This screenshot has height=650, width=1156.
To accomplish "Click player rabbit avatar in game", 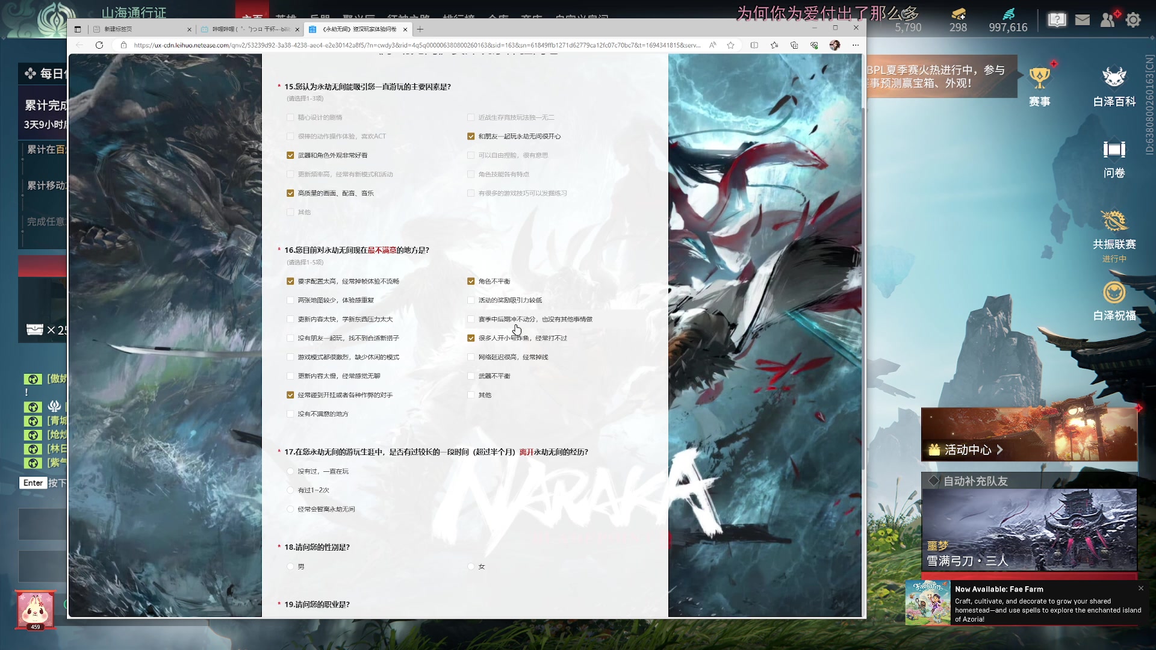I will point(36,610).
